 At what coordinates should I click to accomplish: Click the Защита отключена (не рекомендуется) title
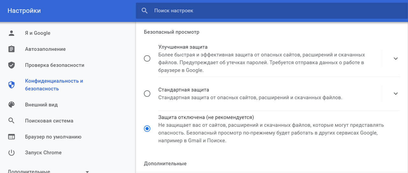pyautogui.click(x=206, y=117)
